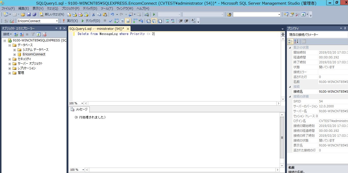Open the クエリ(Q) menu

tap(52, 8)
